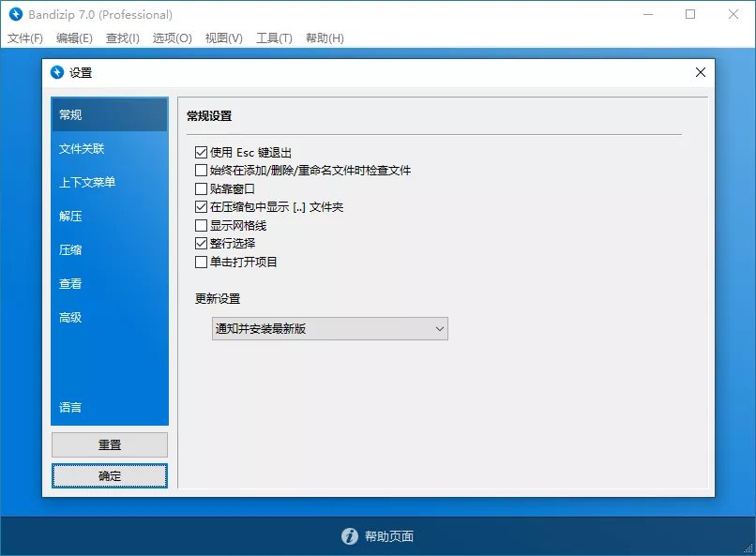756x556 pixels.
Task: Open the 通知并安装最新版 update dropdown
Action: coord(439,328)
